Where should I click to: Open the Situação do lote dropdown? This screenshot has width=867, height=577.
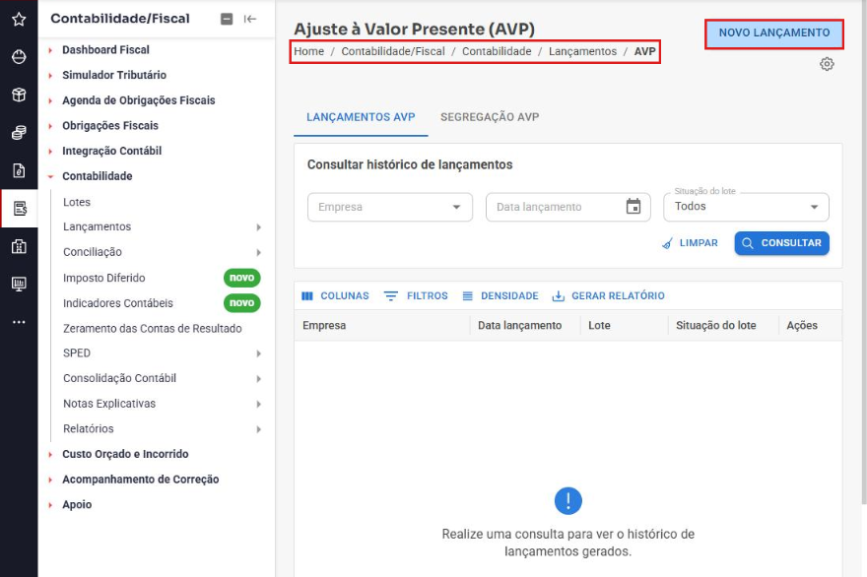(746, 207)
